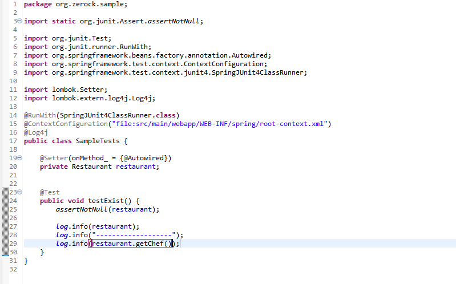The image size is (456, 284).
Task: Collapse the @Setter fold marker at line 19
Action: click(x=20, y=158)
